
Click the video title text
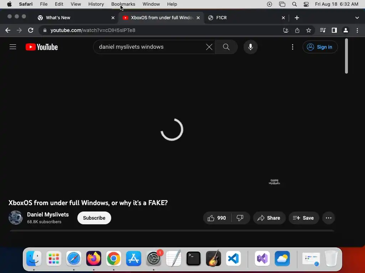click(88, 203)
